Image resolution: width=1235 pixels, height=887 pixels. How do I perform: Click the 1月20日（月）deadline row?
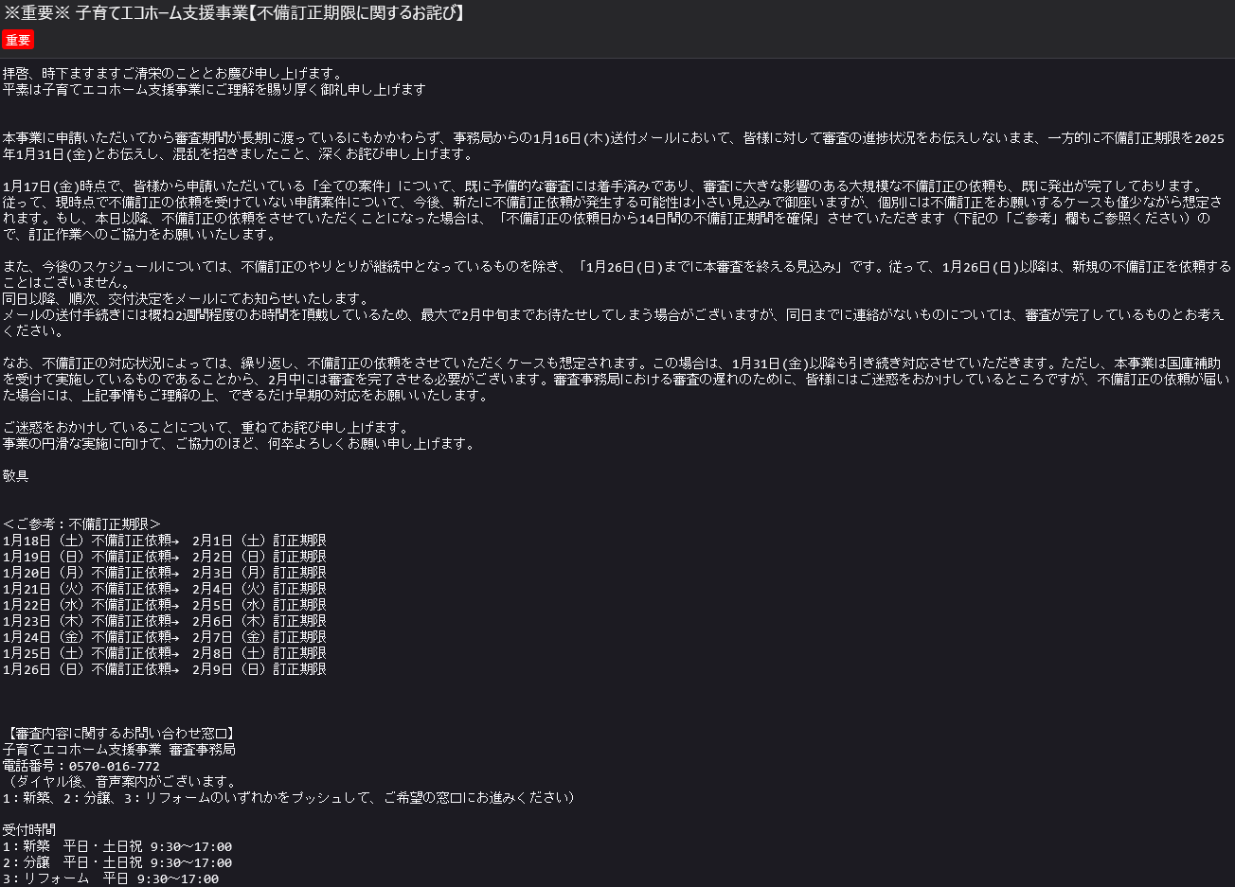pos(165,573)
